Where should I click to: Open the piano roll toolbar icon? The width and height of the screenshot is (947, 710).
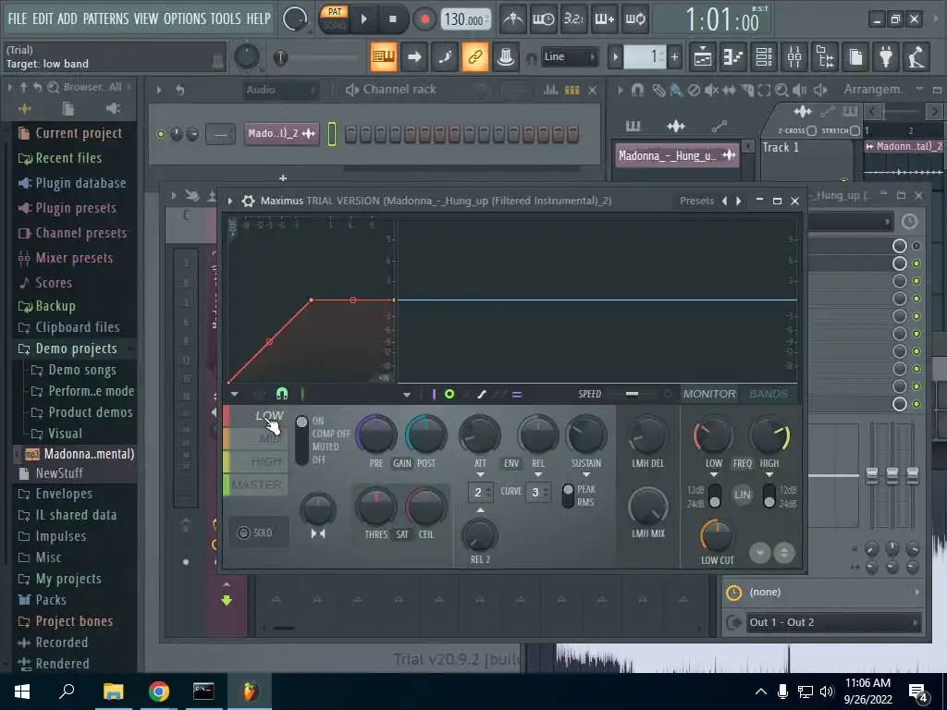[x=732, y=57]
